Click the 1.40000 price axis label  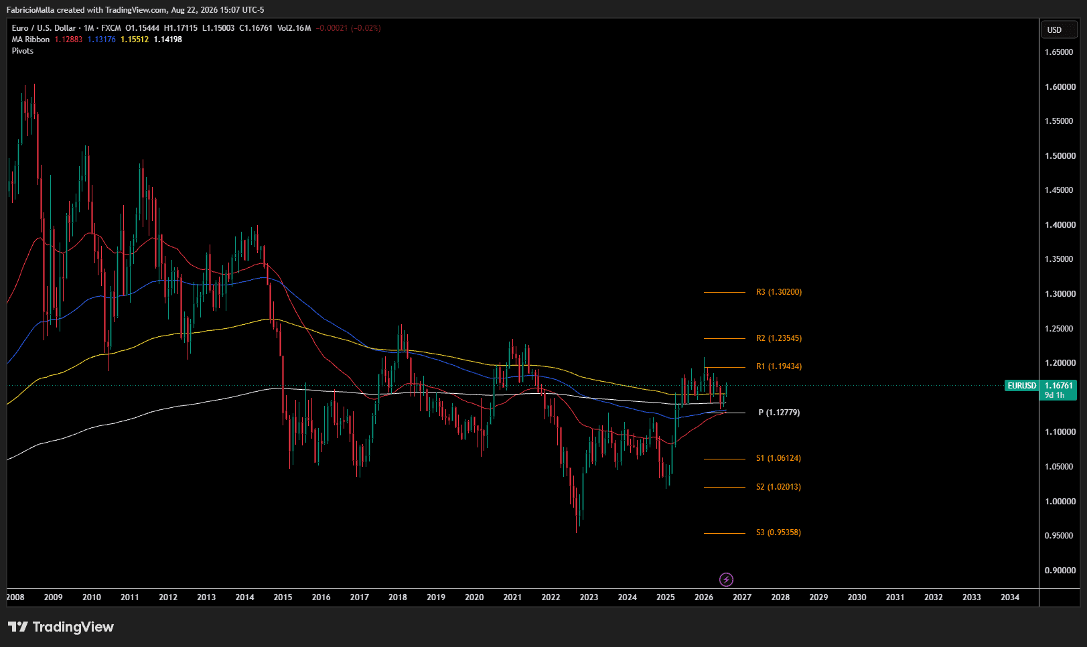(x=1060, y=225)
